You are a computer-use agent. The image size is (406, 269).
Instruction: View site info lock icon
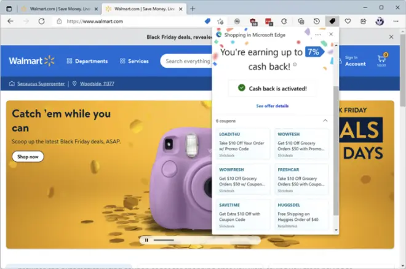coord(59,22)
